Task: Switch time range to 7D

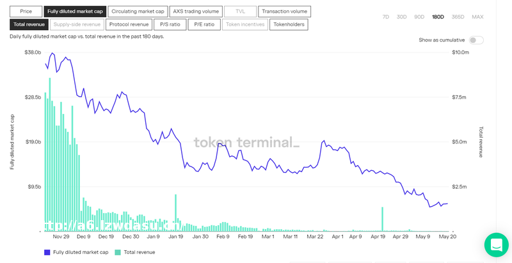Action: 385,17
